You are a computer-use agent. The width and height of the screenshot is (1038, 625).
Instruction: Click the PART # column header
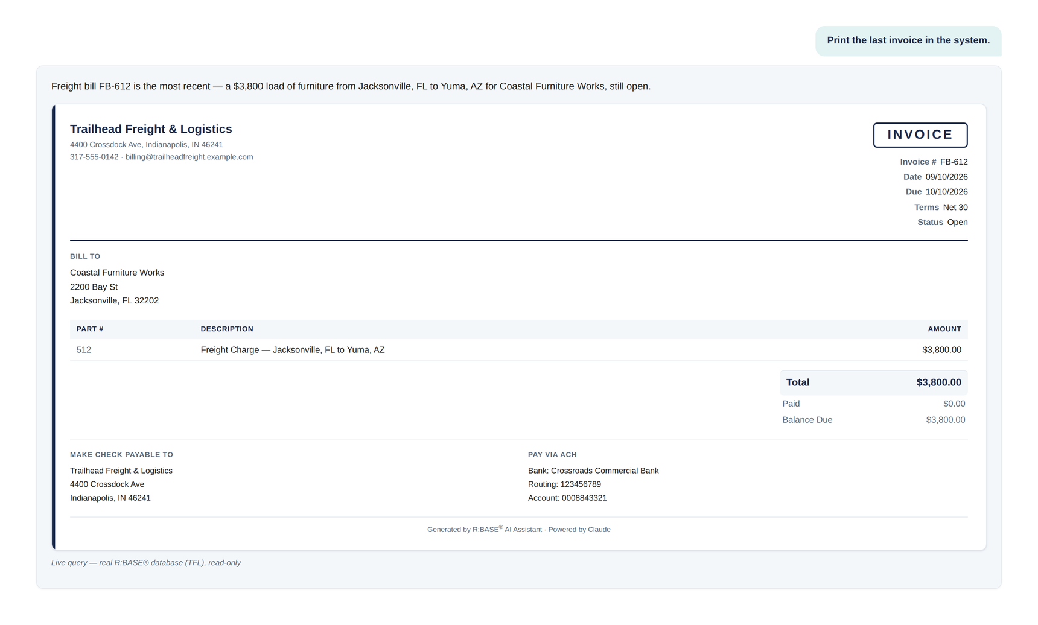90,329
